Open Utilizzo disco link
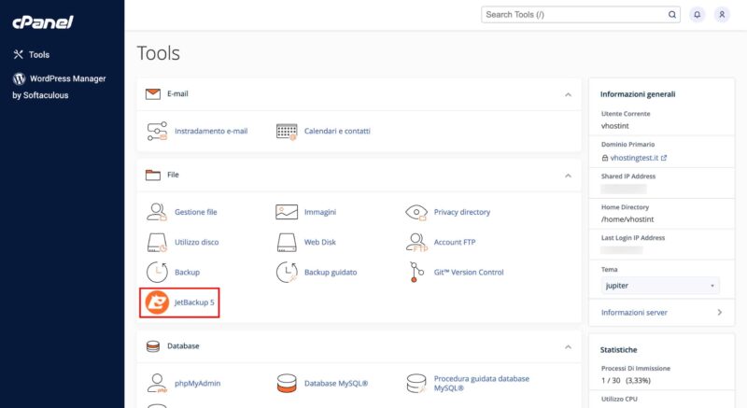Screen dimensions: 747x408 197,242
